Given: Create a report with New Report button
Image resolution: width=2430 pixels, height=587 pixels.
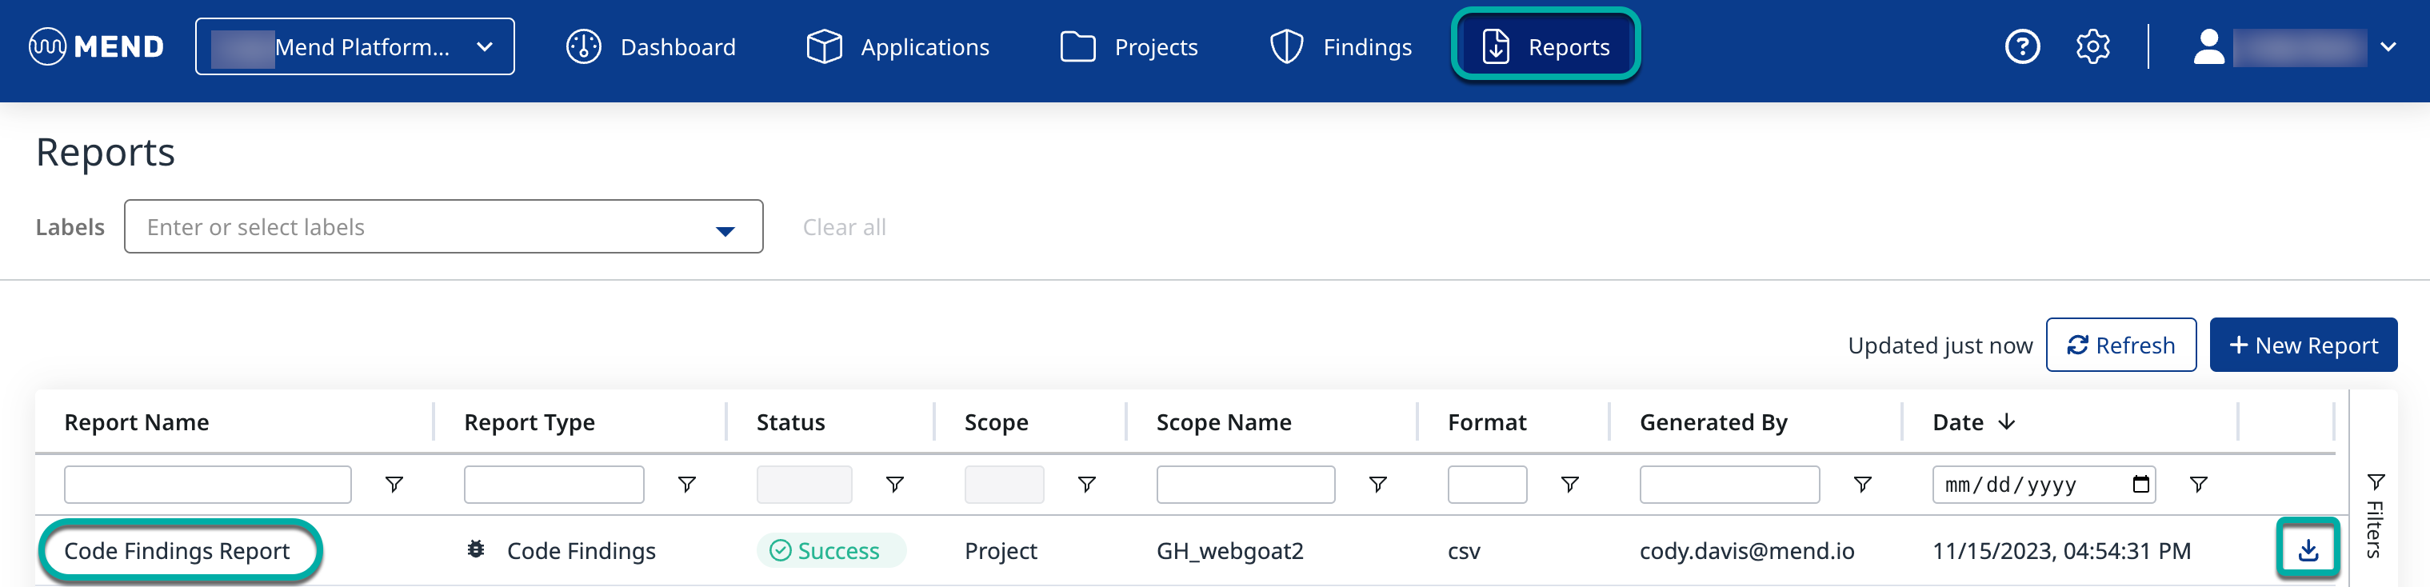Looking at the screenshot, I should [x=2303, y=345].
